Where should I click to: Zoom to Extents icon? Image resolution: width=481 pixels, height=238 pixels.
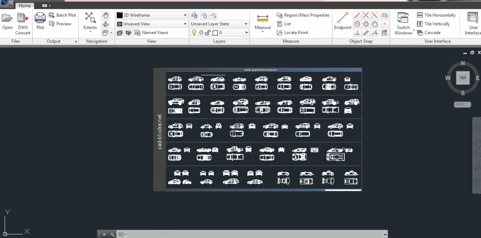point(90,18)
